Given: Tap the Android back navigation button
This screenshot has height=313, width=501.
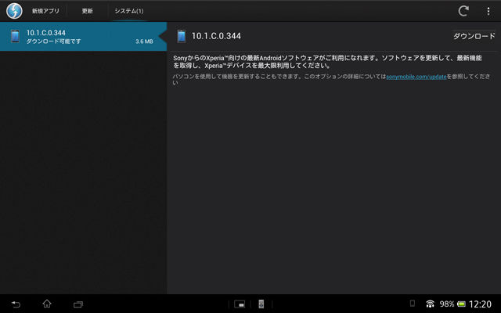Looking at the screenshot, I should pos(16,304).
